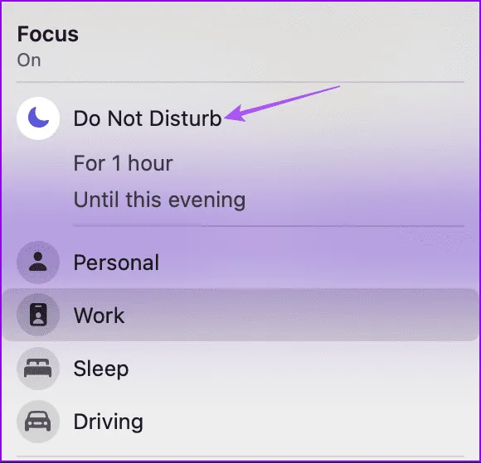This screenshot has width=481, height=463.
Task: Click the Driving focus car icon
Action: point(38,422)
